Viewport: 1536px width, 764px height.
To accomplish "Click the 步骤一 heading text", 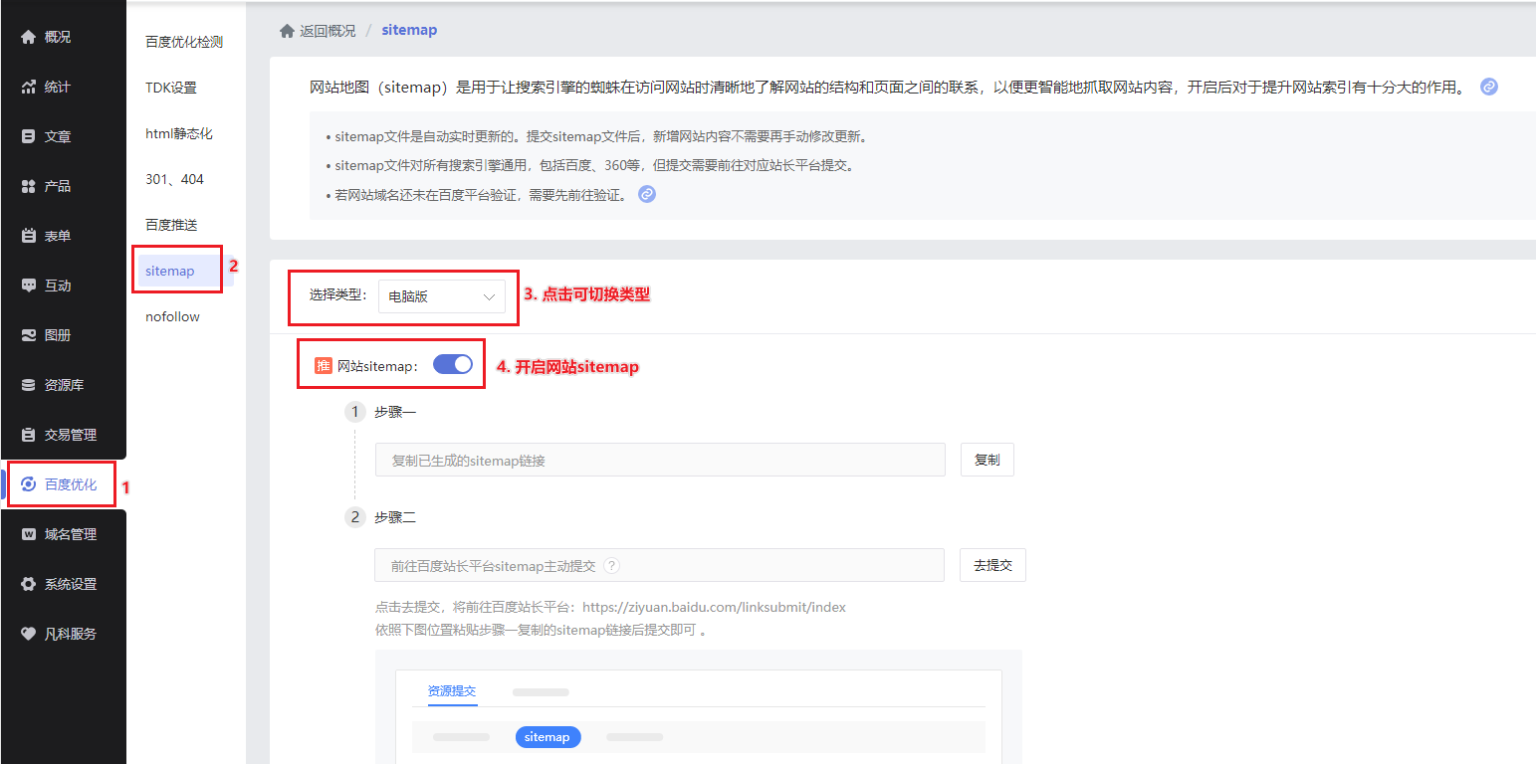I will [395, 412].
